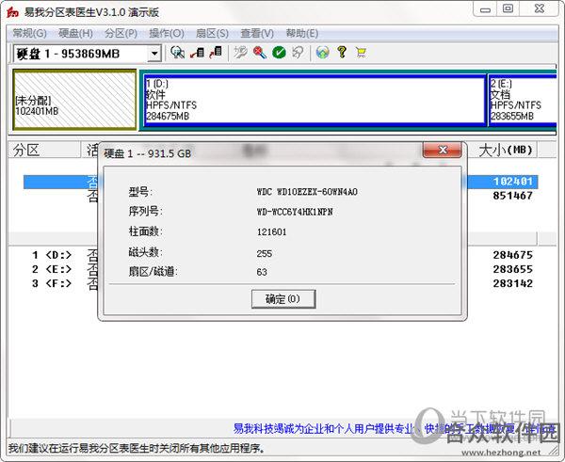Open the 查看(V) menu
Screen dimensions: 565x462
click(257, 34)
